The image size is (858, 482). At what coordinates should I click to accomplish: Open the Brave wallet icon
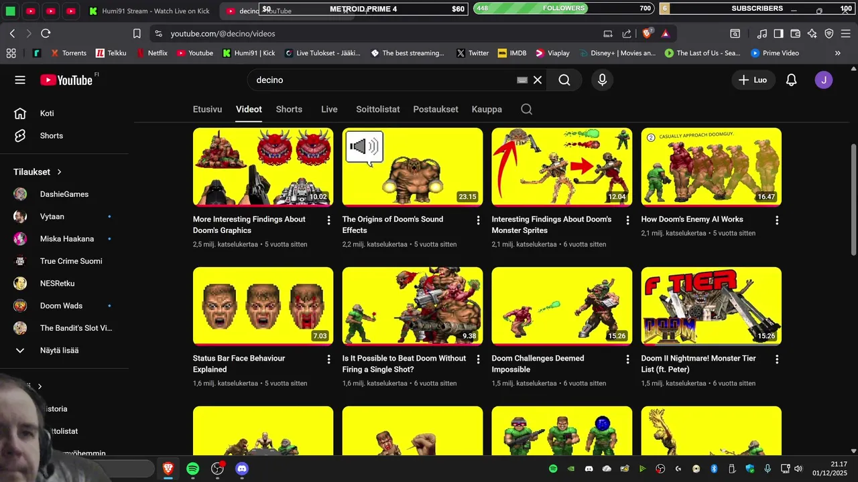[795, 33]
